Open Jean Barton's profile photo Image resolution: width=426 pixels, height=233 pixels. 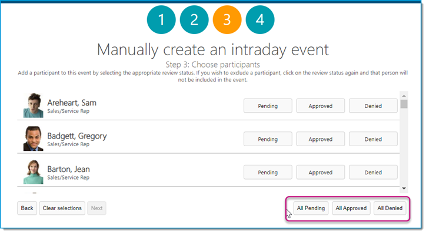(x=33, y=172)
